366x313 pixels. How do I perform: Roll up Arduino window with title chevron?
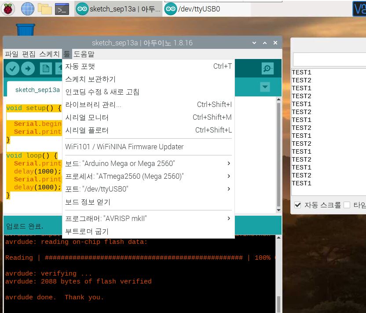pos(254,43)
